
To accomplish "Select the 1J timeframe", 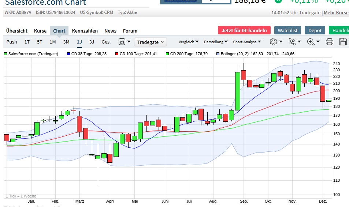I will 79,42.
